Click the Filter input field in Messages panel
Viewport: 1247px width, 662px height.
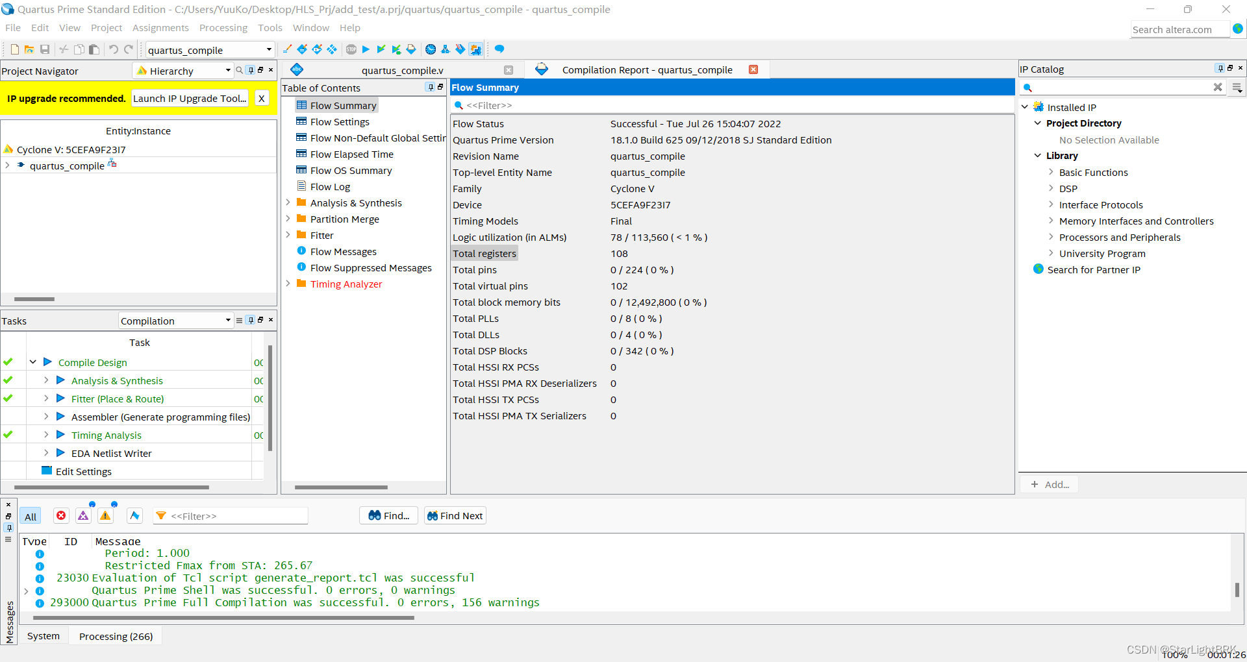pyautogui.click(x=231, y=515)
